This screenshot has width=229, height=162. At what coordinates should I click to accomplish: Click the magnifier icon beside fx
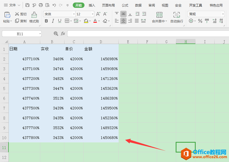tap(56, 34)
